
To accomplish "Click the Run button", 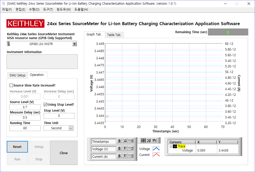I will [17, 159].
